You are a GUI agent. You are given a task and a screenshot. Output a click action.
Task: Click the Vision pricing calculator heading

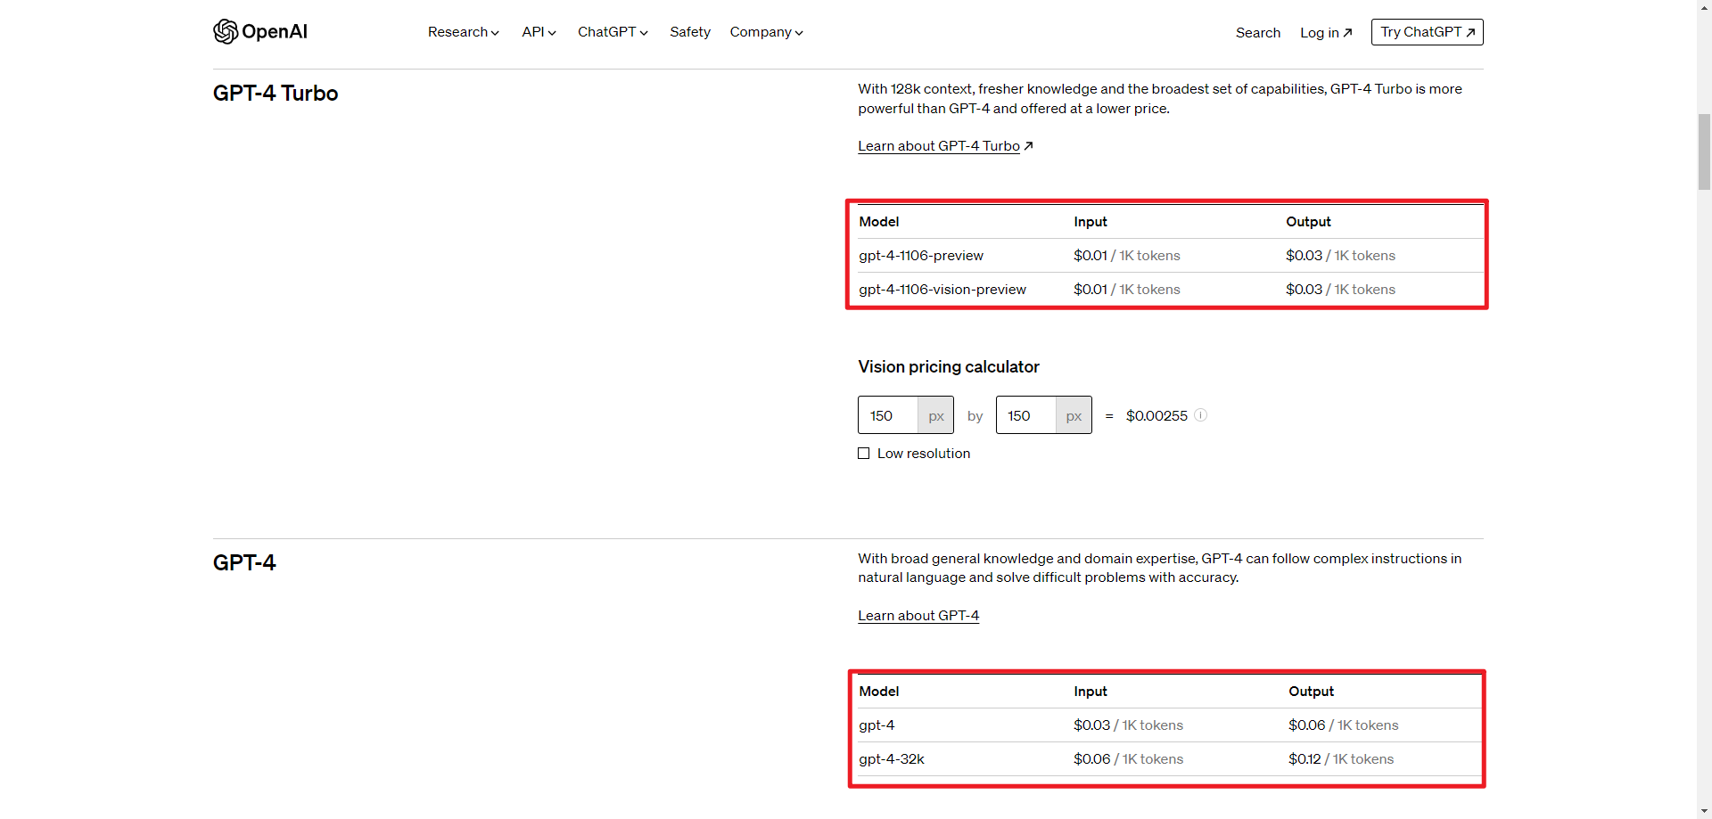tap(949, 367)
